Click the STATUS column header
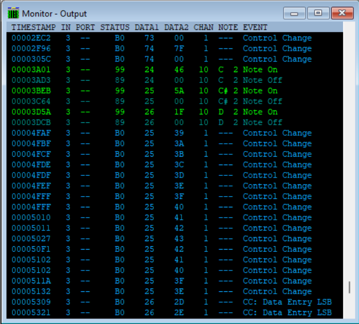This screenshot has width=359, height=324. click(x=115, y=27)
